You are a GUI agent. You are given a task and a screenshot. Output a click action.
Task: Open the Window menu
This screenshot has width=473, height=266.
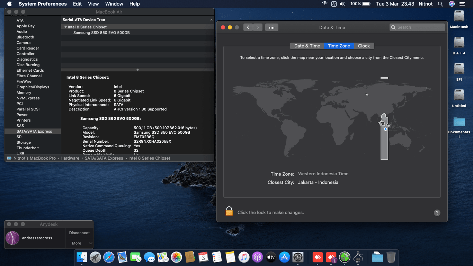click(114, 4)
